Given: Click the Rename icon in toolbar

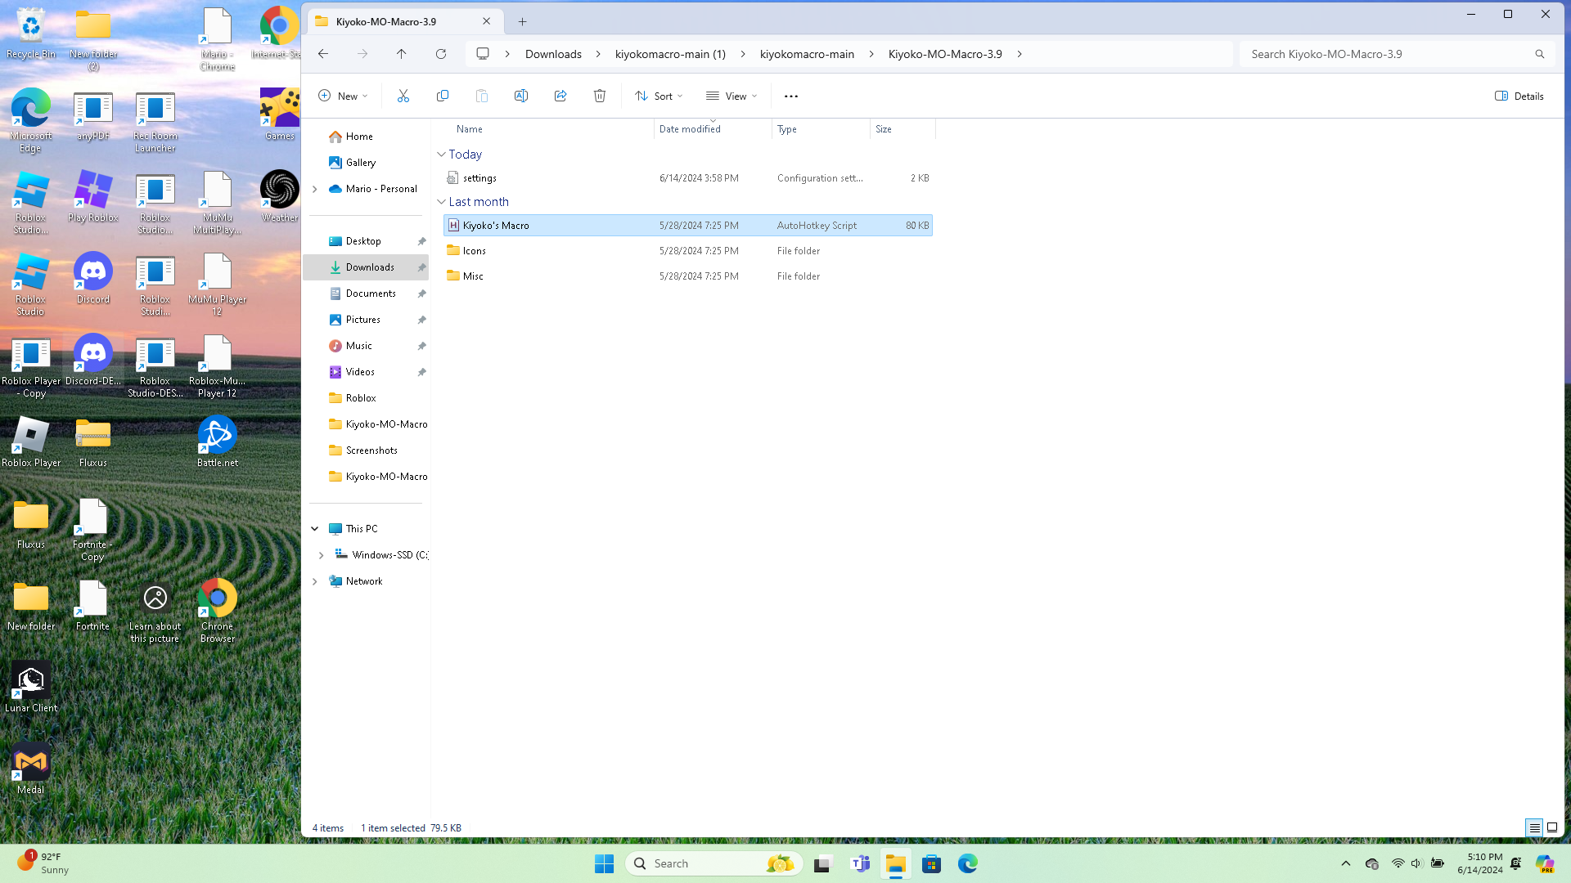Looking at the screenshot, I should 520,96.
